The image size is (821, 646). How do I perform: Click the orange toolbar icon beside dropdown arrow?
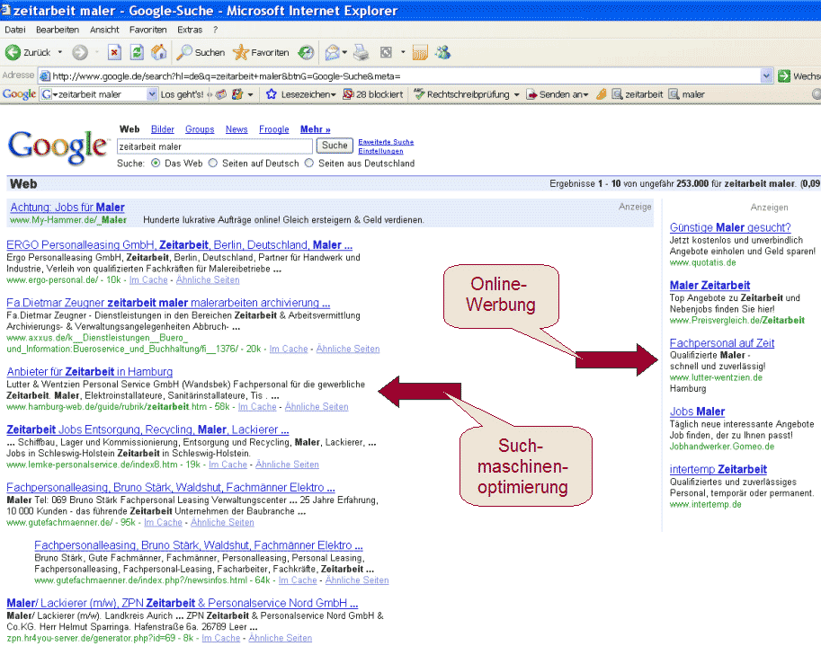pos(420,52)
